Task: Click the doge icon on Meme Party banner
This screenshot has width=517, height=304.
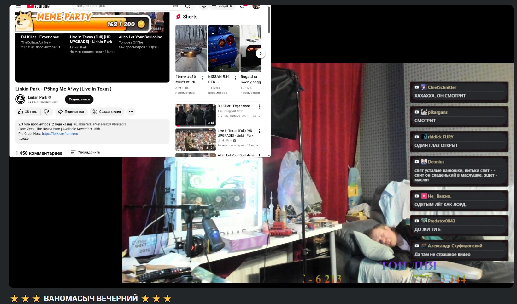Action: click(x=24, y=21)
